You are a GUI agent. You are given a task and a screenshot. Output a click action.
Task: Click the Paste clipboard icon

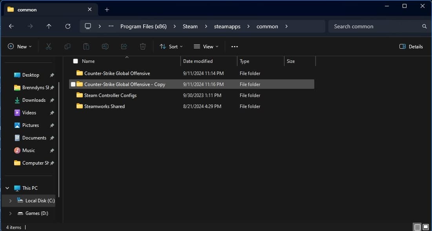click(86, 46)
